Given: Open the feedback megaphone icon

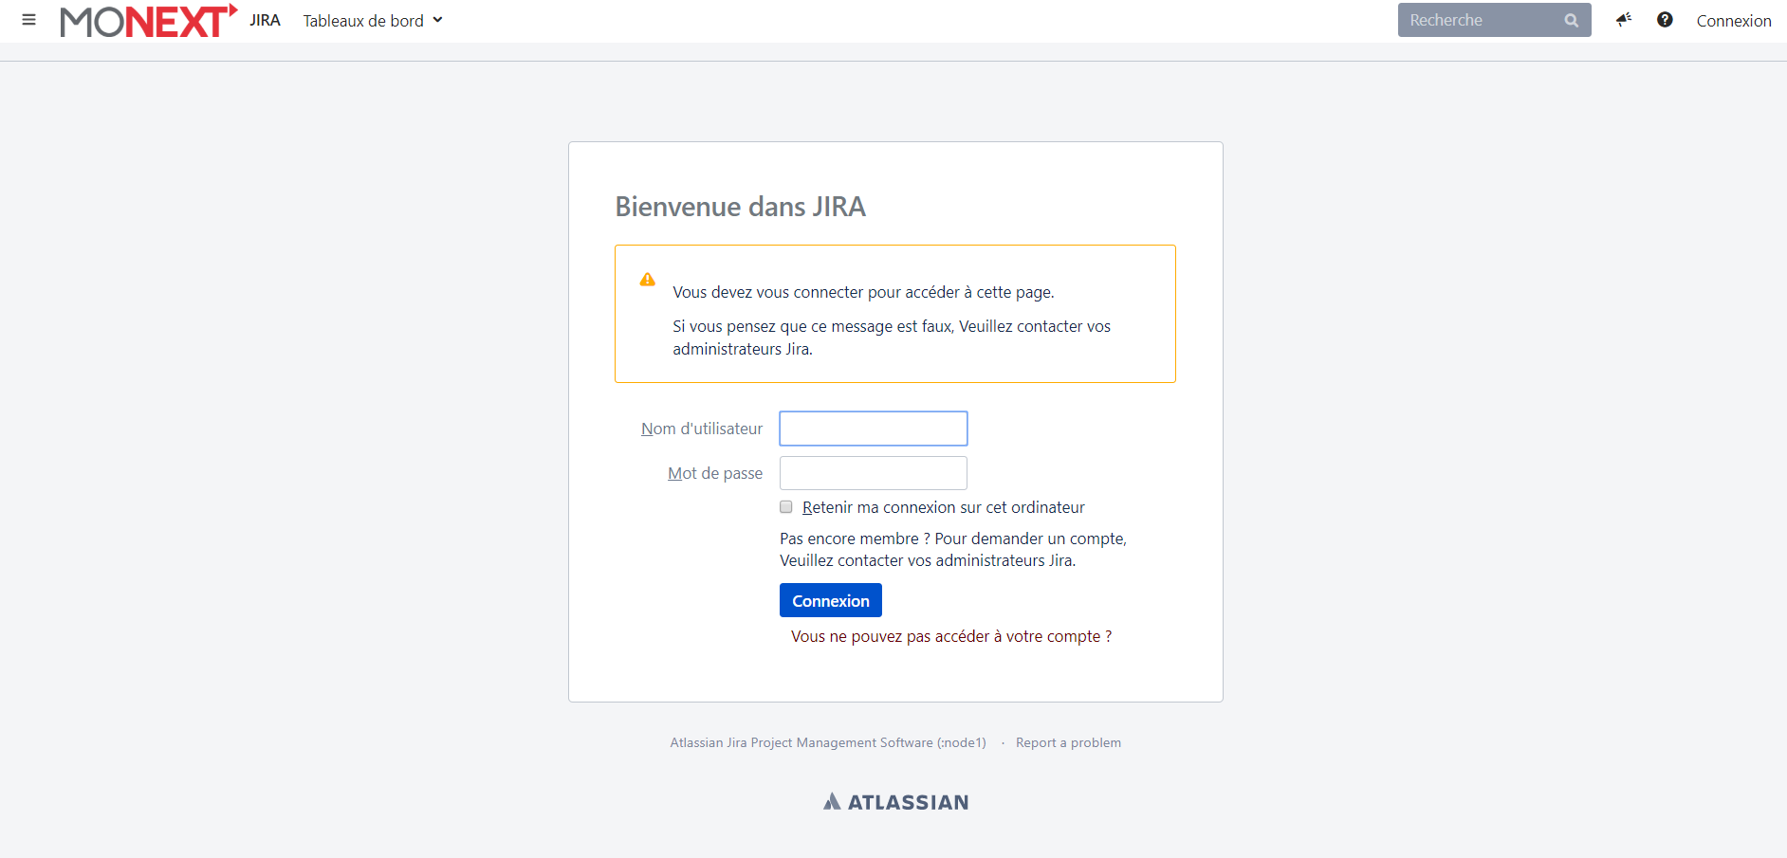Looking at the screenshot, I should [x=1624, y=20].
